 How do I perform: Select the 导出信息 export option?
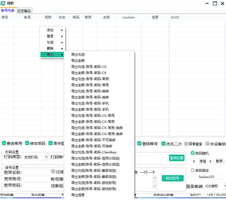[x=78, y=195]
